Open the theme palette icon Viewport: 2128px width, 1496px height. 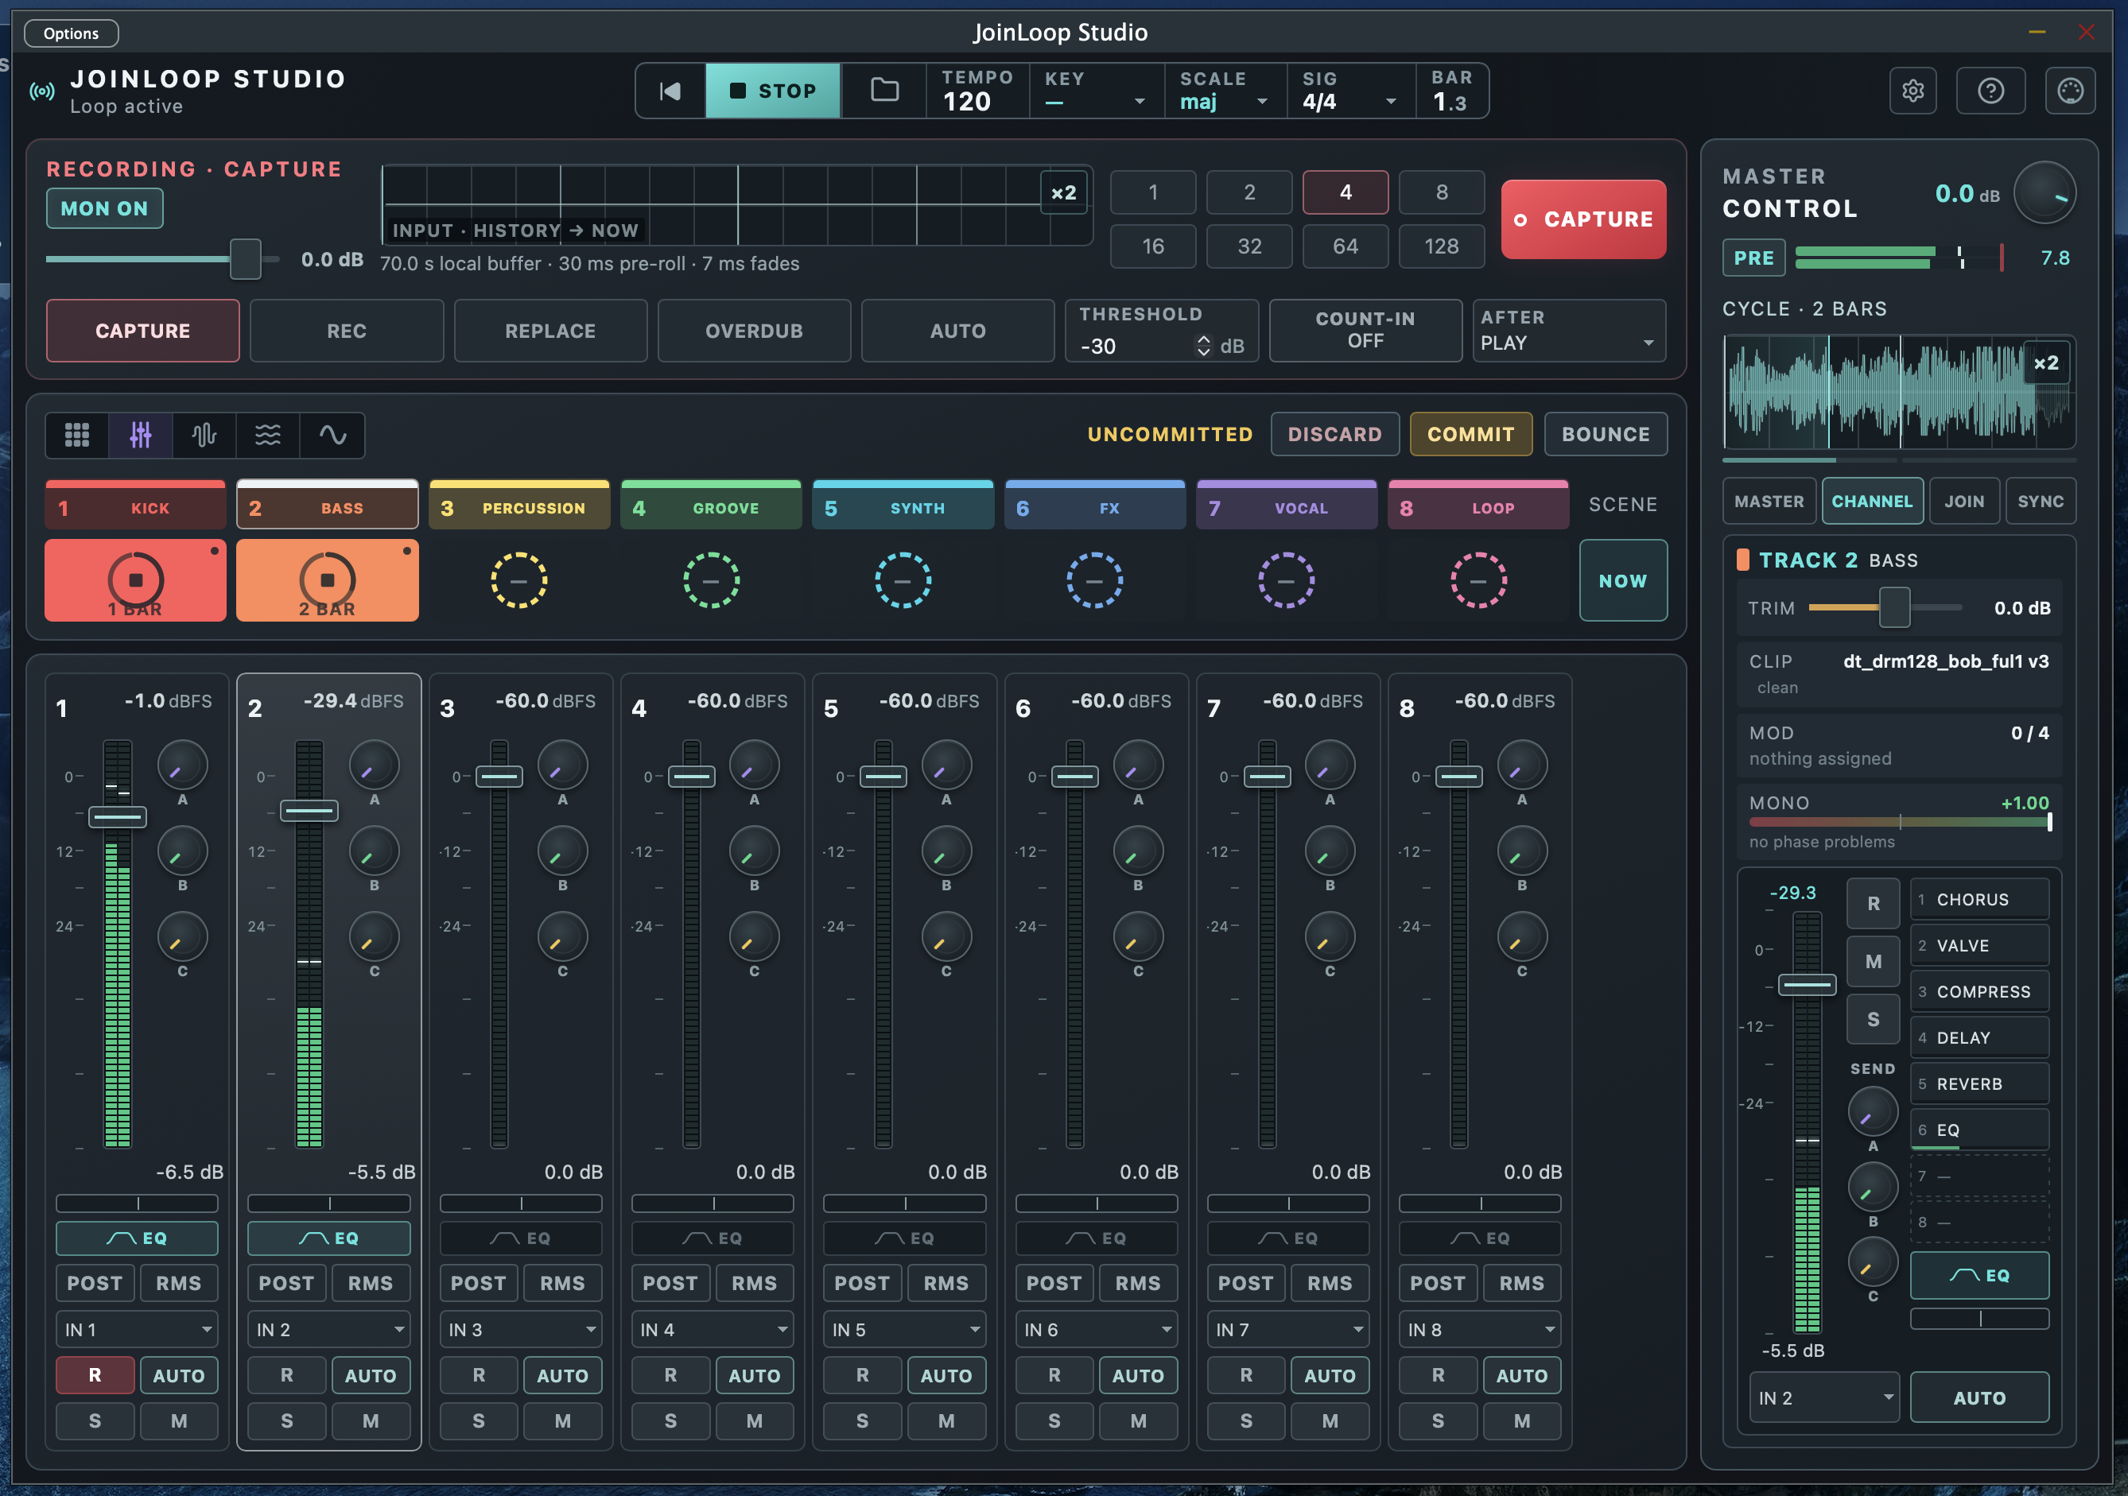pyautogui.click(x=2071, y=91)
